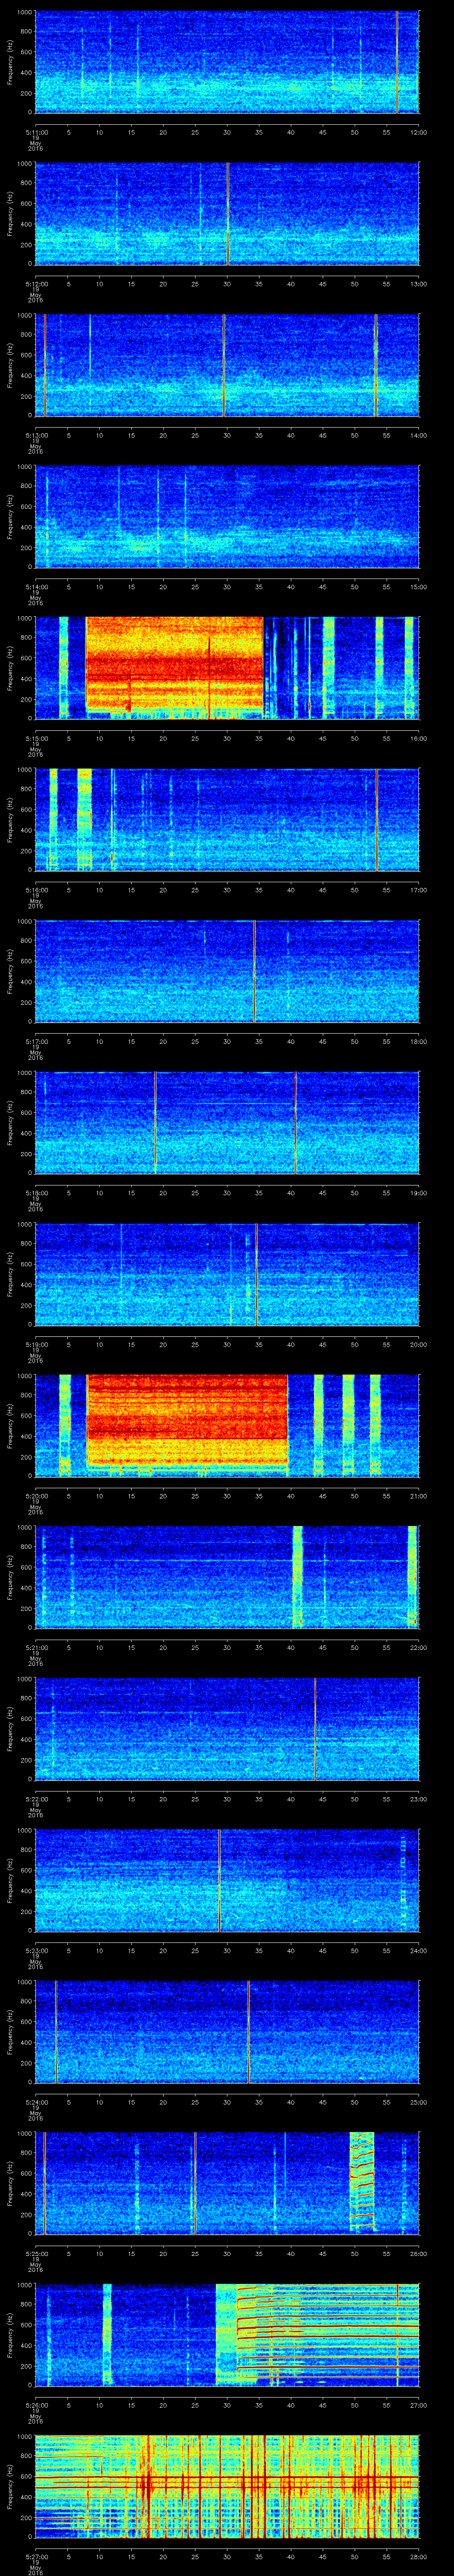454x2576 pixels.
Task: Click the '5:20:00' start time label
Action: [x=36, y=1495]
